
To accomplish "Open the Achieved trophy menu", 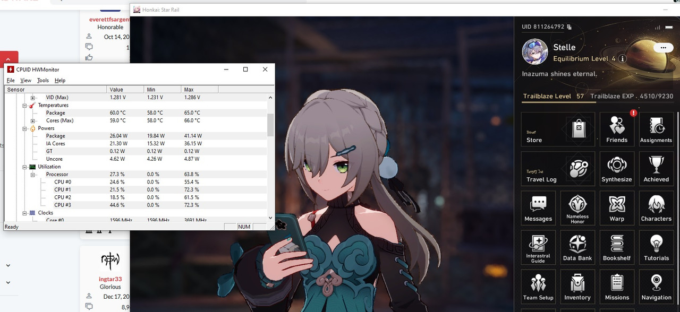I will [x=656, y=169].
